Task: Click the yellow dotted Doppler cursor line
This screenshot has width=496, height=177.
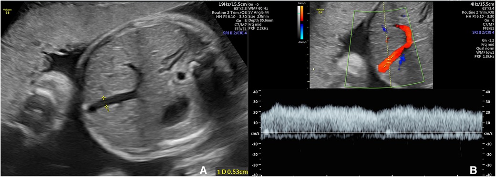Action: point(387,44)
